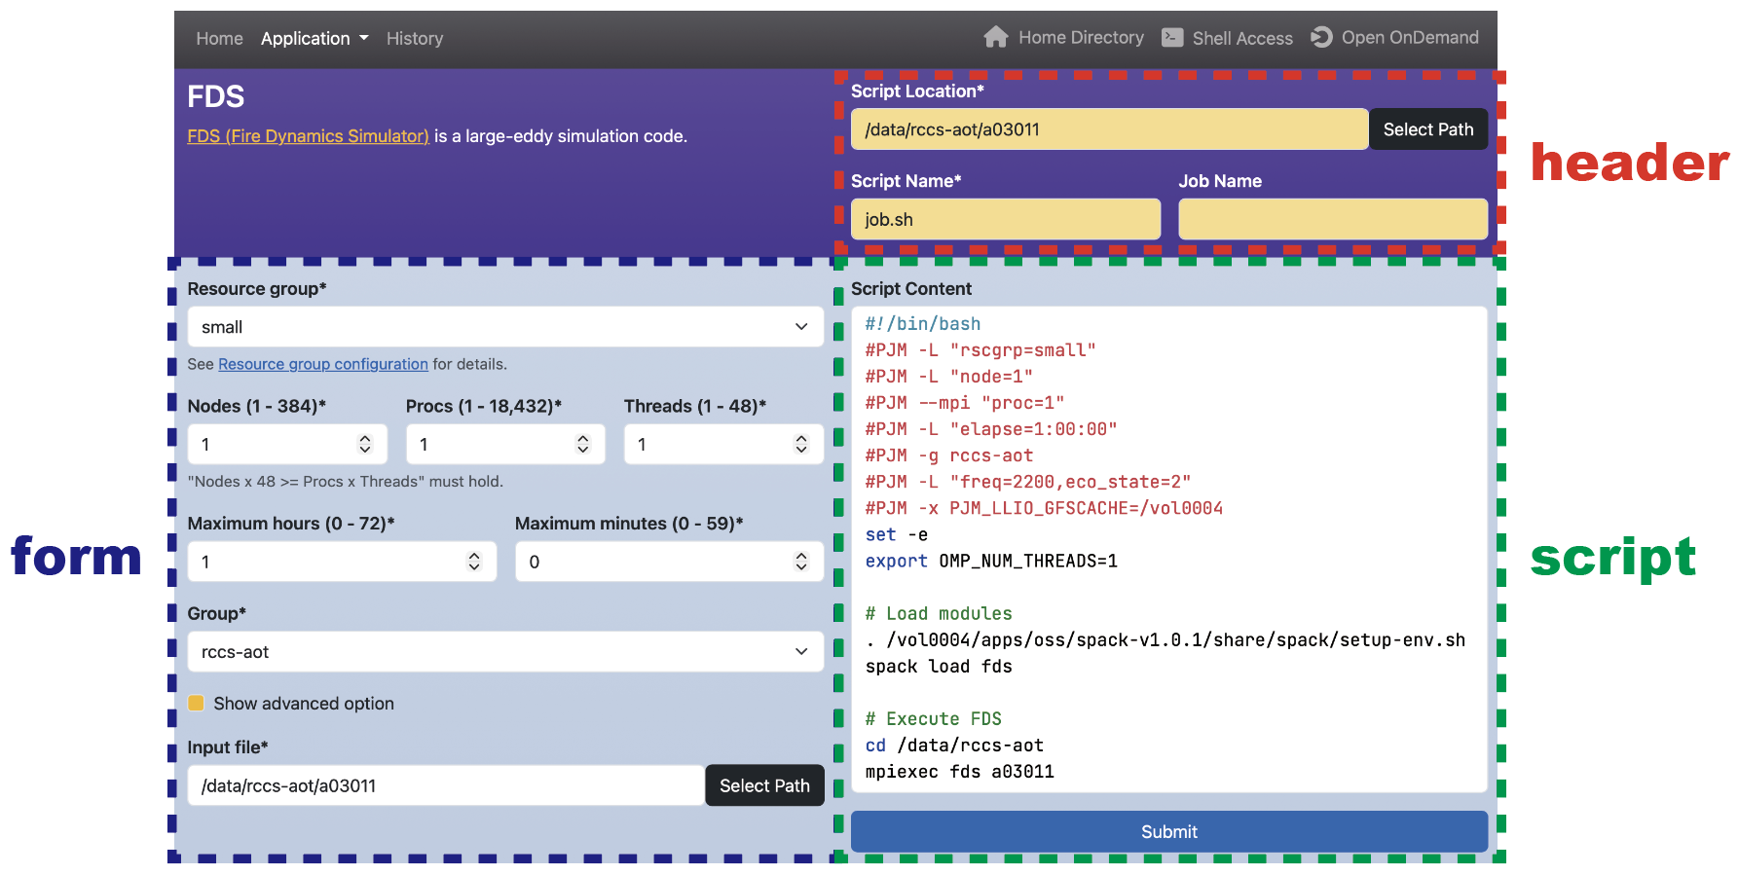Open the FDS (Fire Dynamics Simulator) link
The width and height of the screenshot is (1739, 874).
308,136
